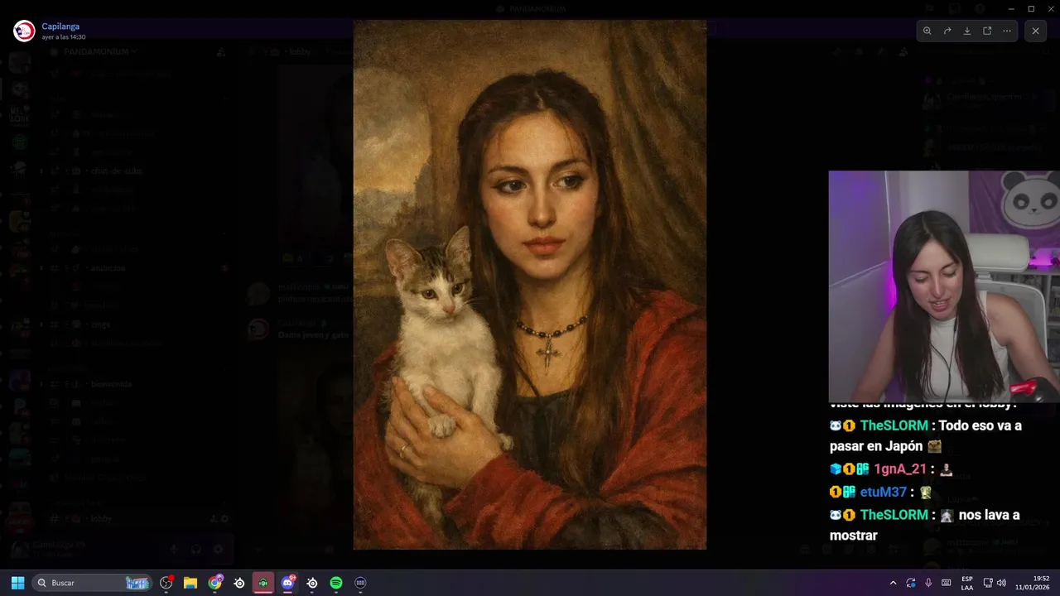Zoom in on the image with magnifier icon
The image size is (1060, 596).
[x=927, y=31]
